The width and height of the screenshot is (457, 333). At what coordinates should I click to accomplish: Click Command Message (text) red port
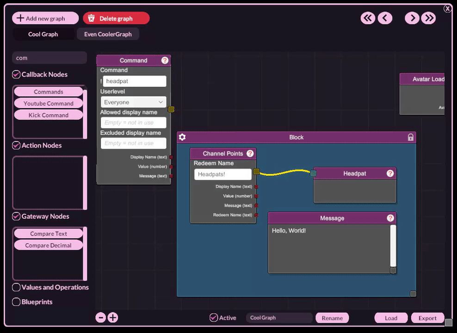point(171,176)
